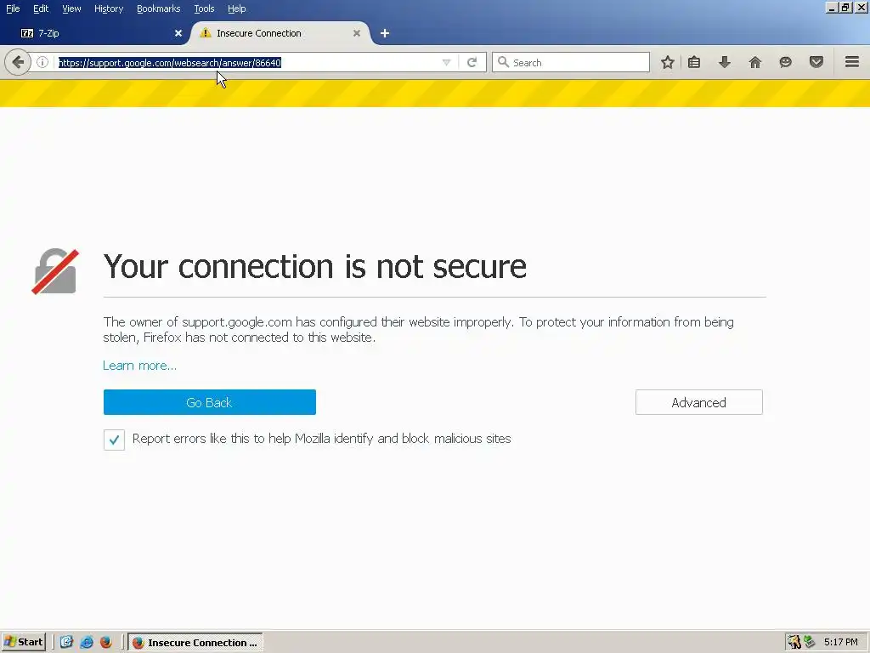Open the Downloads arrow icon

(x=725, y=62)
